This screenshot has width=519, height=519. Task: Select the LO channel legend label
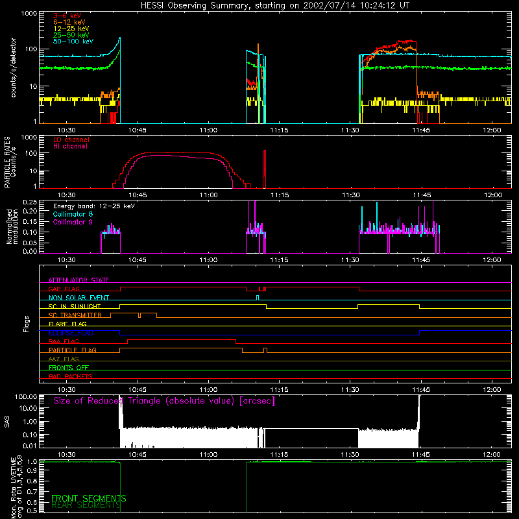click(71, 139)
